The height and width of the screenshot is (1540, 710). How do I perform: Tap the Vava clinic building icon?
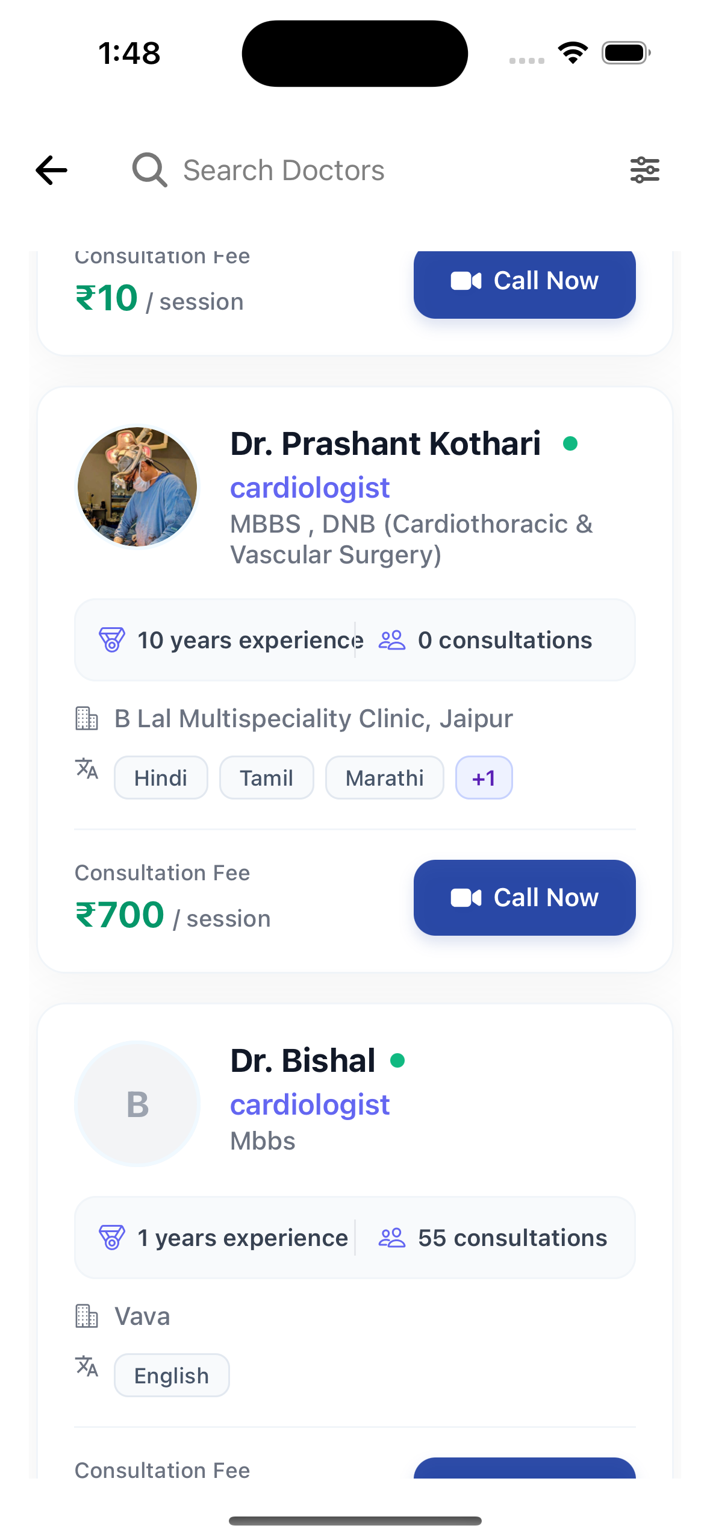click(x=87, y=1316)
